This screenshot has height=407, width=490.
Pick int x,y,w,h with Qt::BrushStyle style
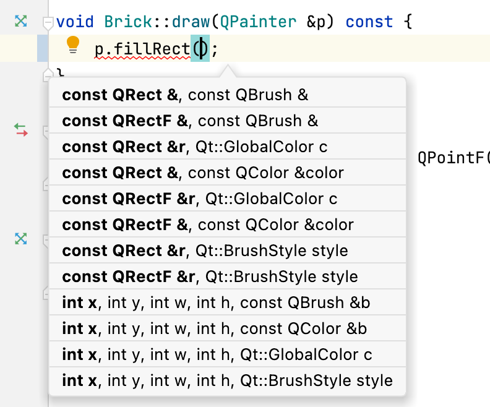pyautogui.click(x=228, y=380)
